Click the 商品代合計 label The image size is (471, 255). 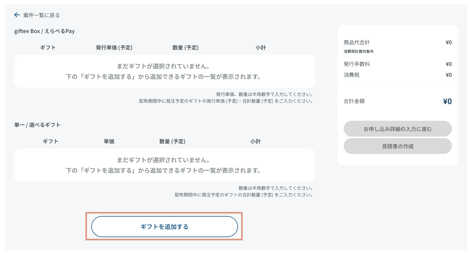click(357, 42)
